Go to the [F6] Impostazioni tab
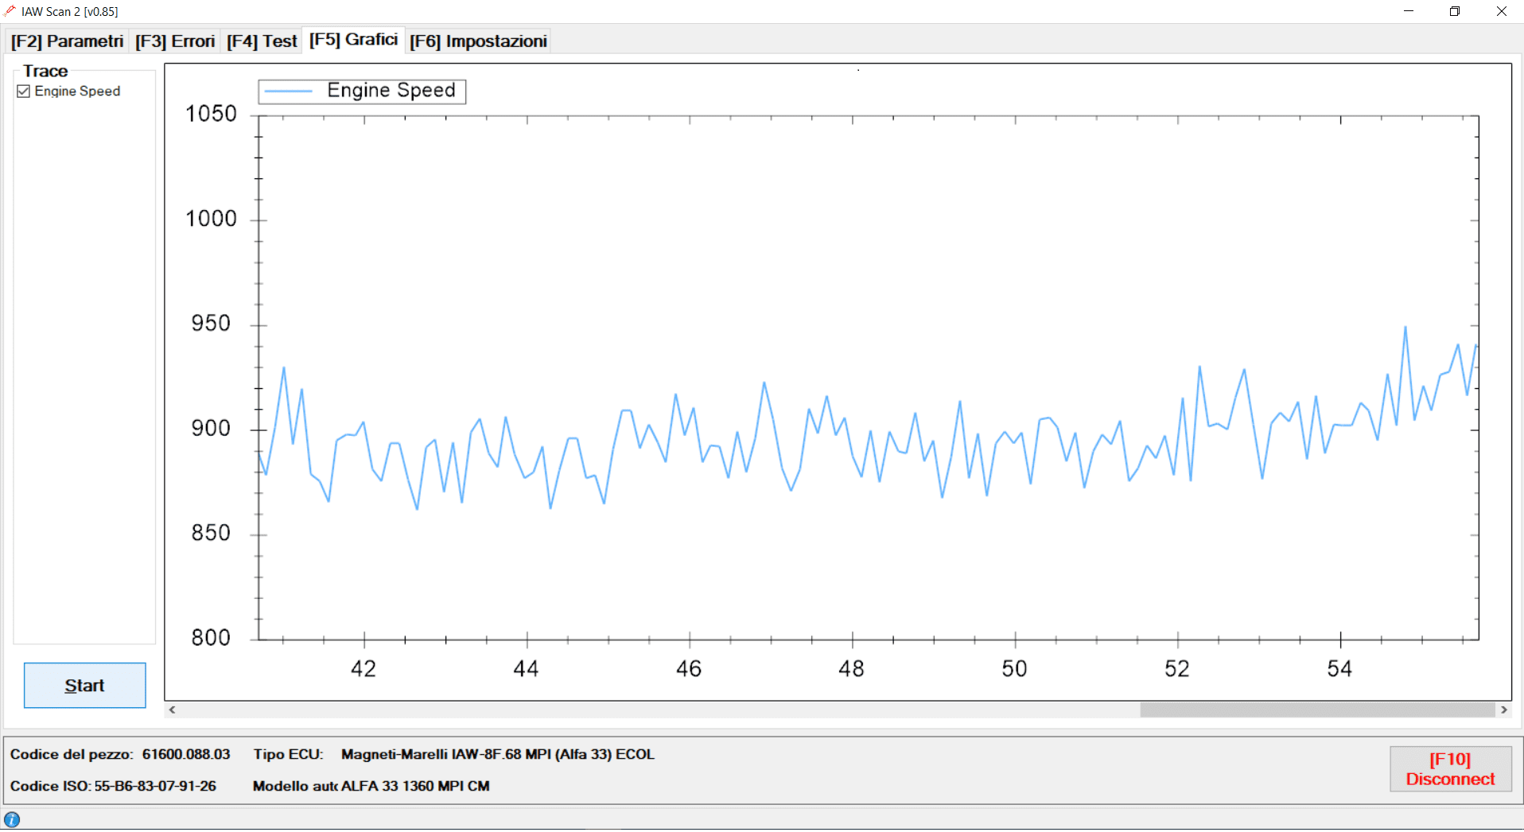The image size is (1524, 832). (x=478, y=41)
